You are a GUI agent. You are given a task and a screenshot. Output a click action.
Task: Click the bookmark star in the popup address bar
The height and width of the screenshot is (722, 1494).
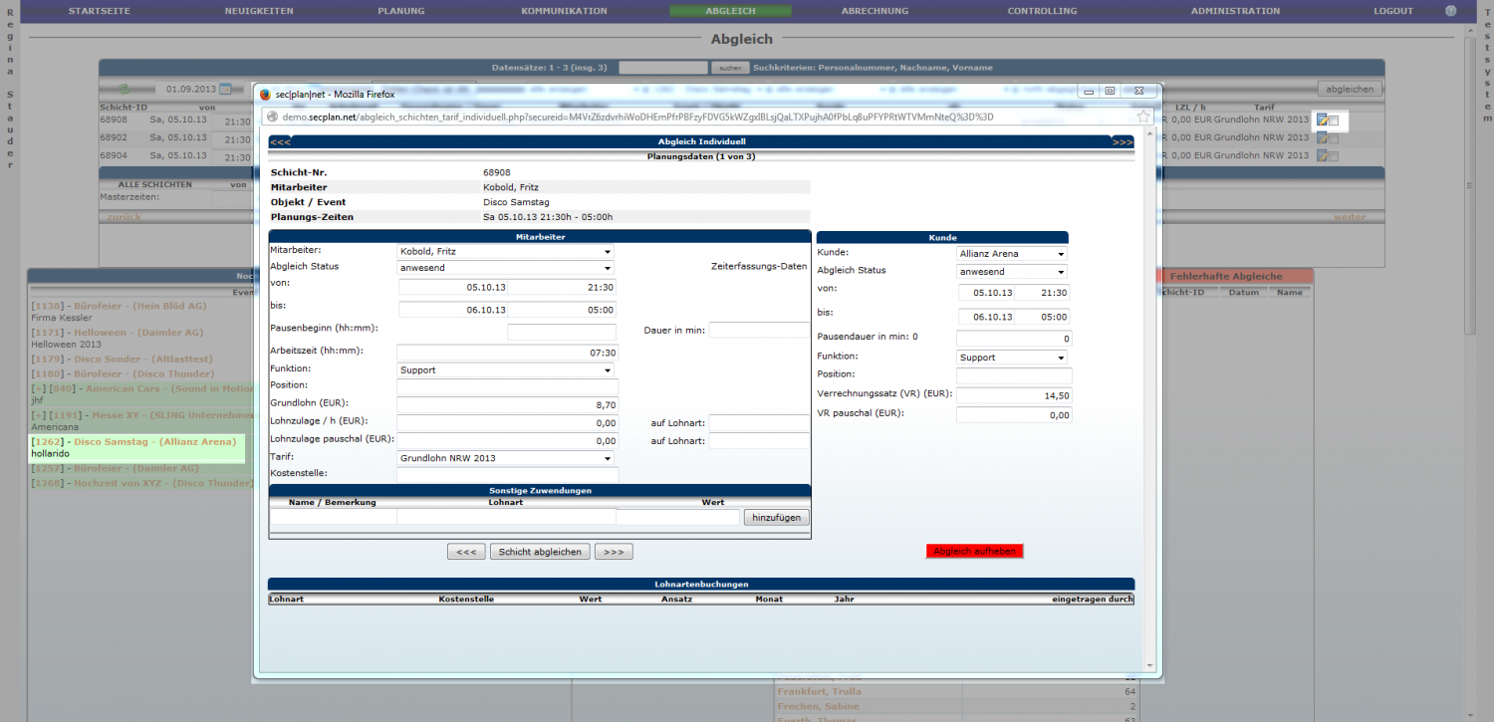[1143, 117]
